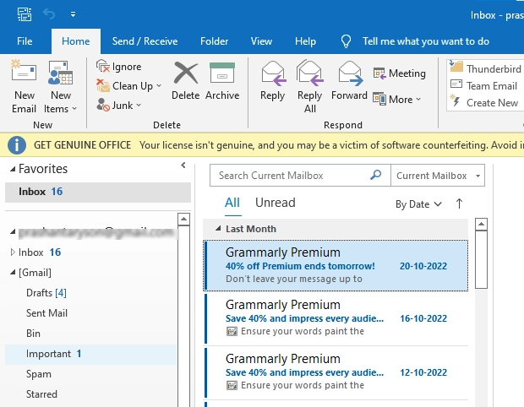Click the Undo arrow in title bar
Screen dimensions: 524x407
point(49,14)
